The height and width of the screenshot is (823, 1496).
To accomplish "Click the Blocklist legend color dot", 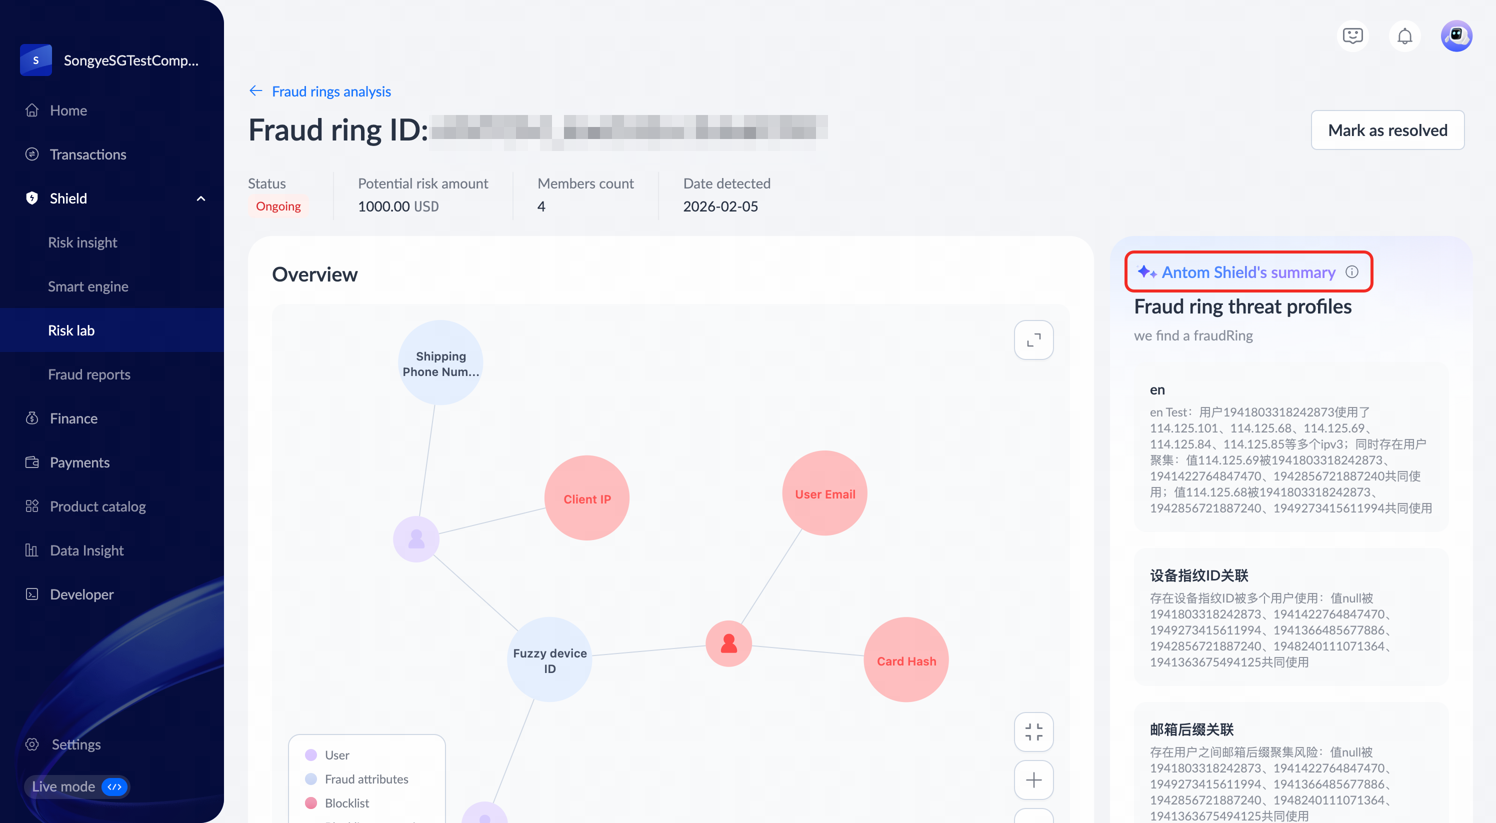I will pyautogui.click(x=310, y=802).
